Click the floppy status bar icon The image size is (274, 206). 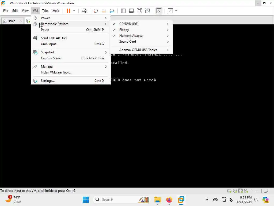coord(241,191)
